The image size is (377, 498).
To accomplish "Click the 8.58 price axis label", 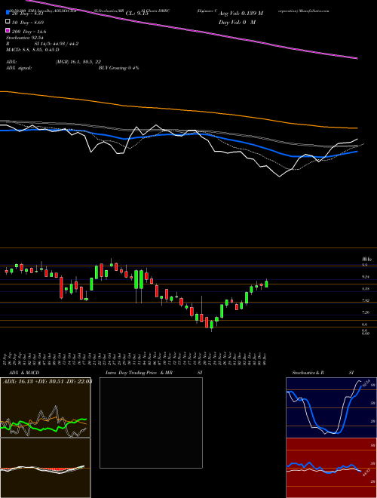I will 365,289.
